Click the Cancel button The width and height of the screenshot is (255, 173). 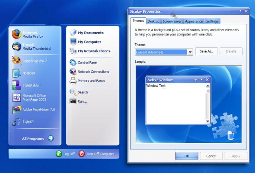click(x=211, y=156)
